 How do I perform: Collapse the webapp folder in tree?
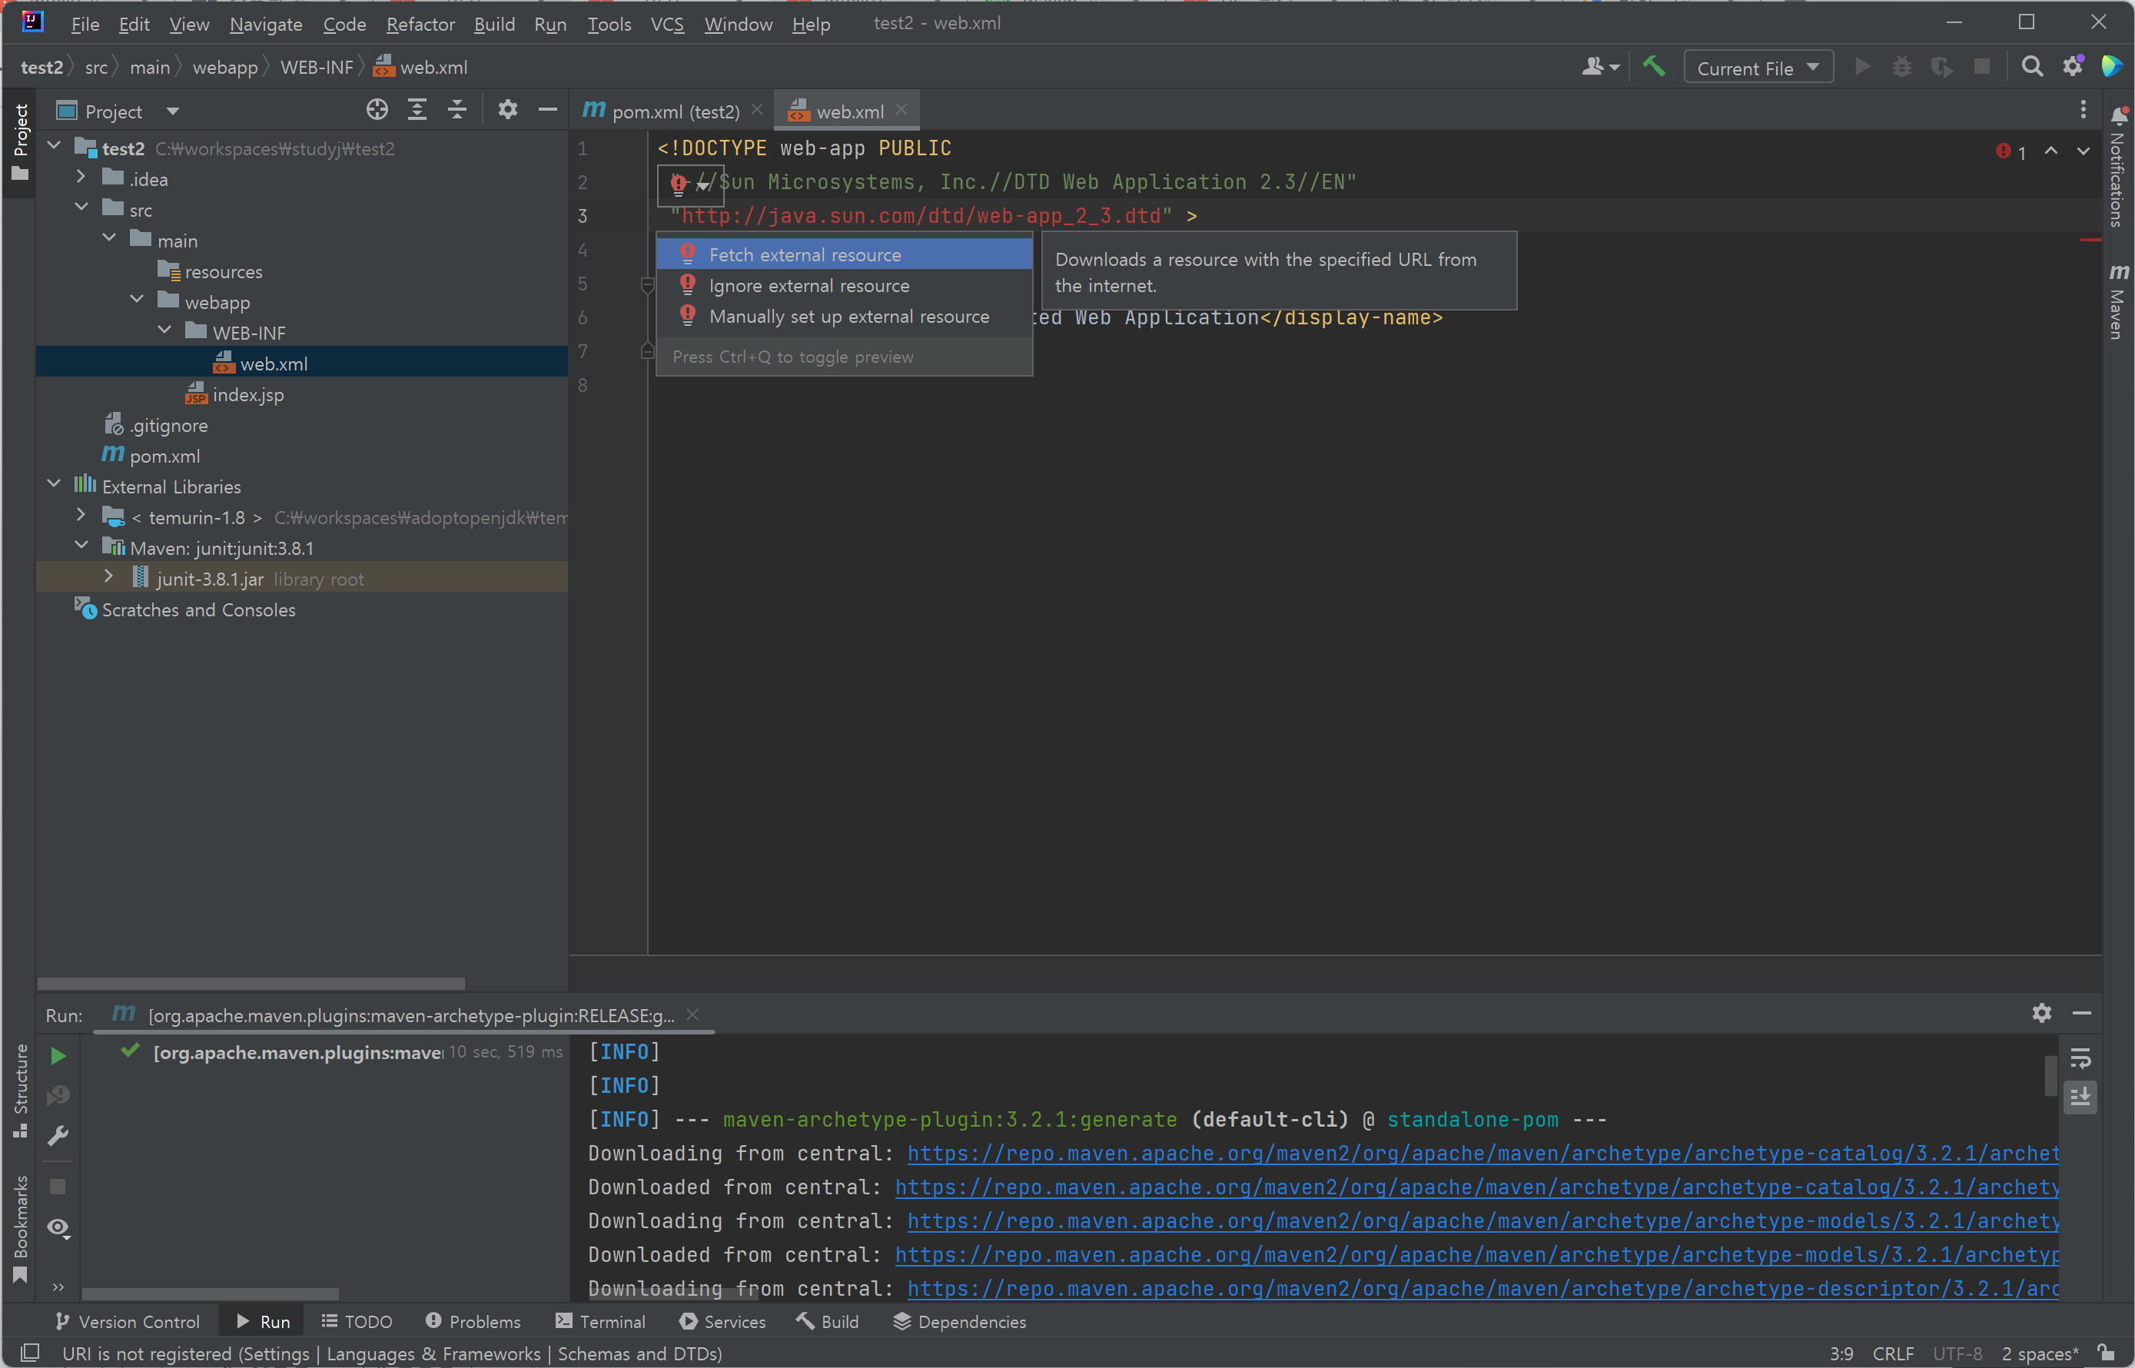pos(137,300)
